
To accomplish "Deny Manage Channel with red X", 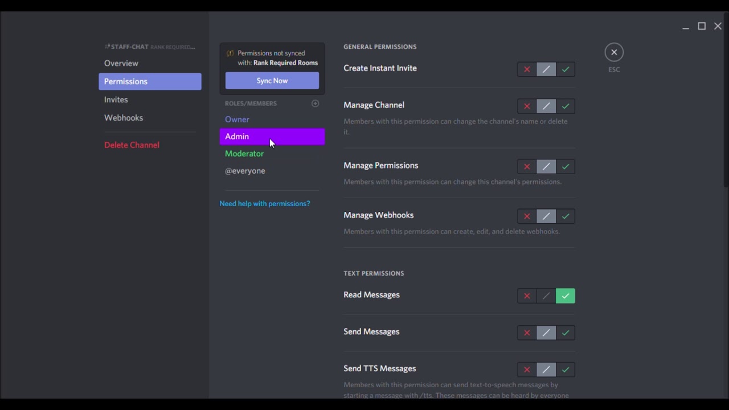I will click(527, 106).
